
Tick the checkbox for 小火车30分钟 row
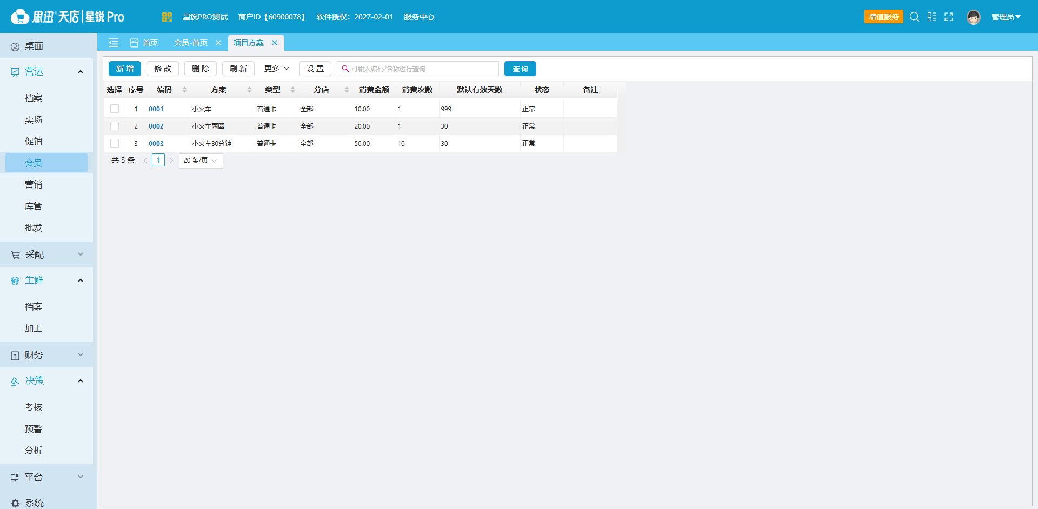coord(115,143)
